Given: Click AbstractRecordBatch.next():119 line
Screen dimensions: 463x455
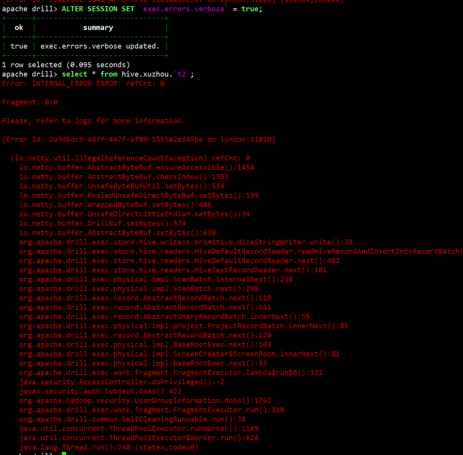Looking at the screenshot, I should [145, 298].
